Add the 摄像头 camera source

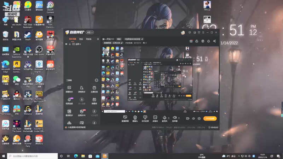[x=135, y=119]
